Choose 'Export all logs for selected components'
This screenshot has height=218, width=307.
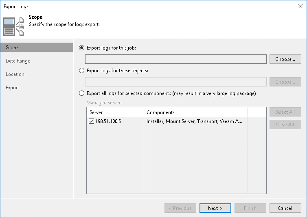coord(82,93)
